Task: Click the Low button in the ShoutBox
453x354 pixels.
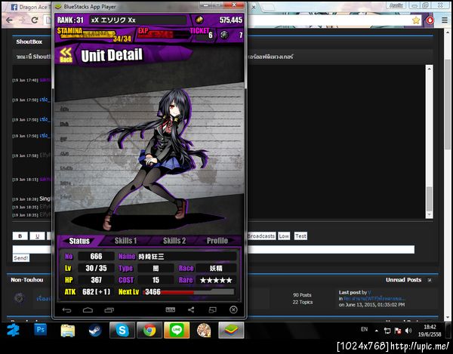Action: 284,236
